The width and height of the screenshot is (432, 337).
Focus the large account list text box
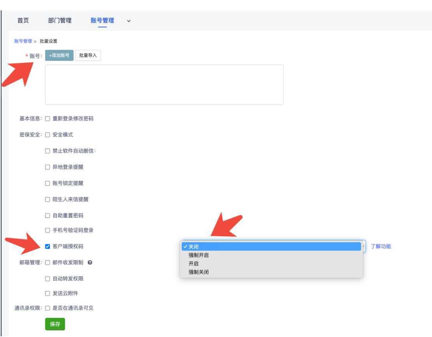(x=164, y=85)
